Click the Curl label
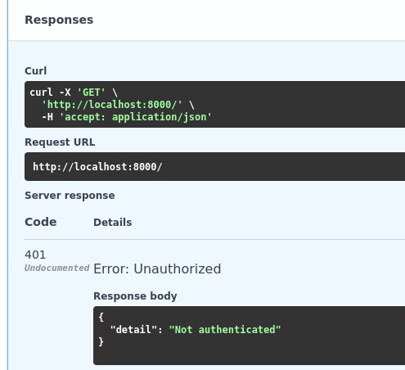The image size is (405, 370). pos(36,71)
